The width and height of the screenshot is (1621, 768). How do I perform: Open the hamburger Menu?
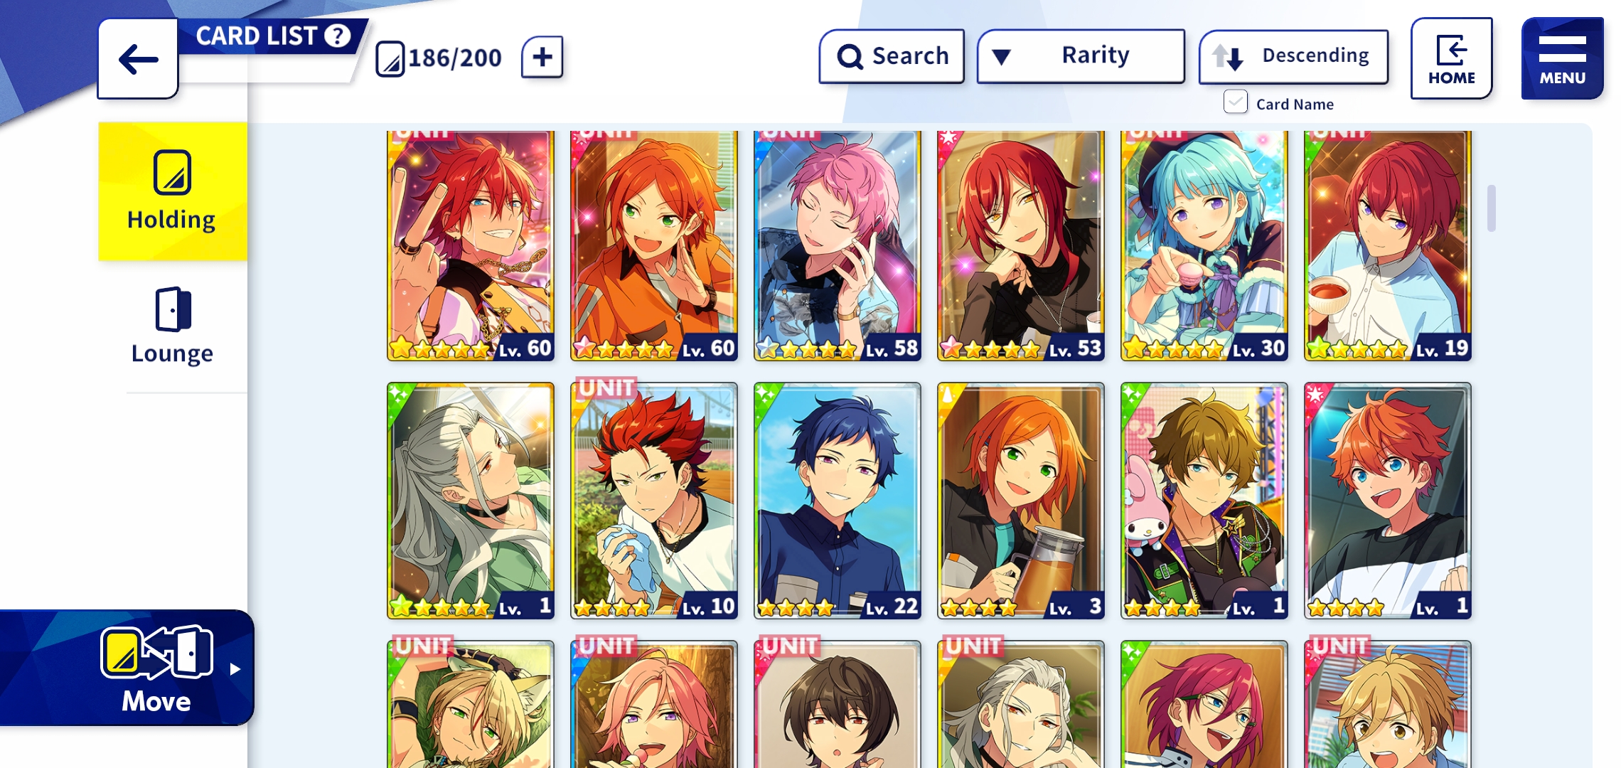click(1562, 58)
